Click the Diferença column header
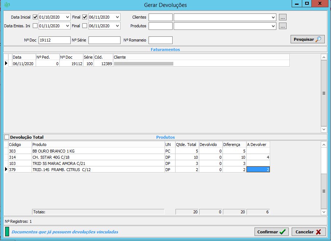The height and width of the screenshot is (241, 331). coord(234,145)
